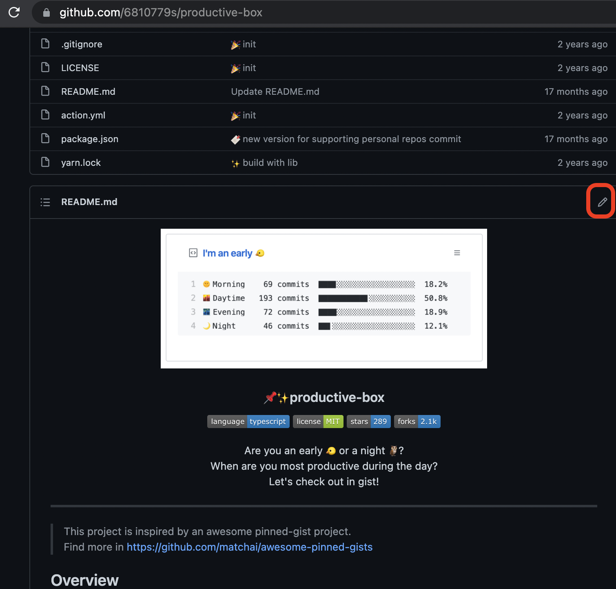This screenshot has width=616, height=589.
Task: Reload the page with browser refresh icon
Action: 14,12
